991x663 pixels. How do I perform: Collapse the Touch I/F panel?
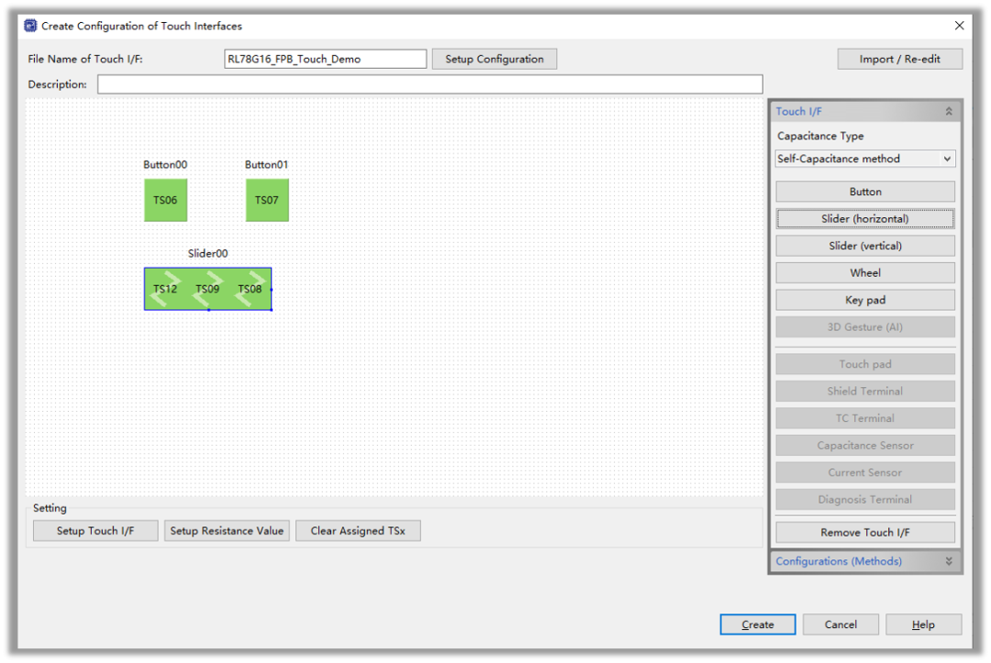[948, 112]
